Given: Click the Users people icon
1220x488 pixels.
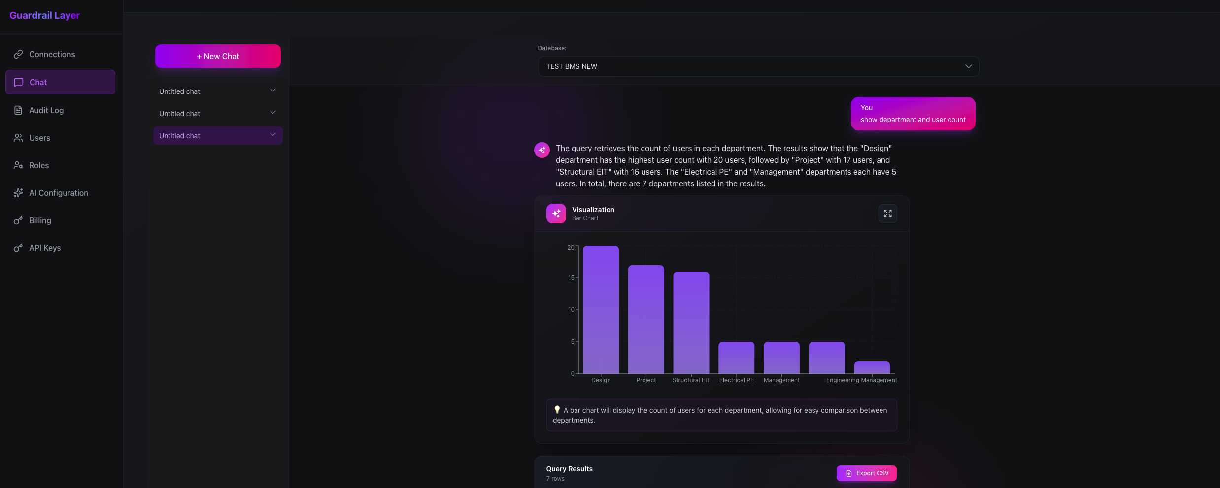Looking at the screenshot, I should click(x=18, y=138).
